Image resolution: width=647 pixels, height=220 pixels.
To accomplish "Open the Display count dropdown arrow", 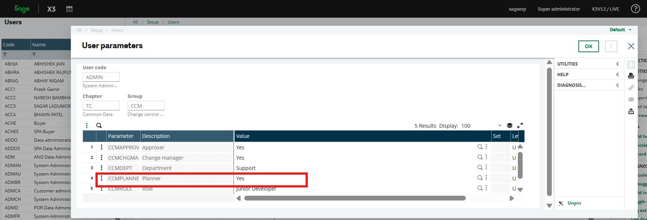I will [500, 125].
